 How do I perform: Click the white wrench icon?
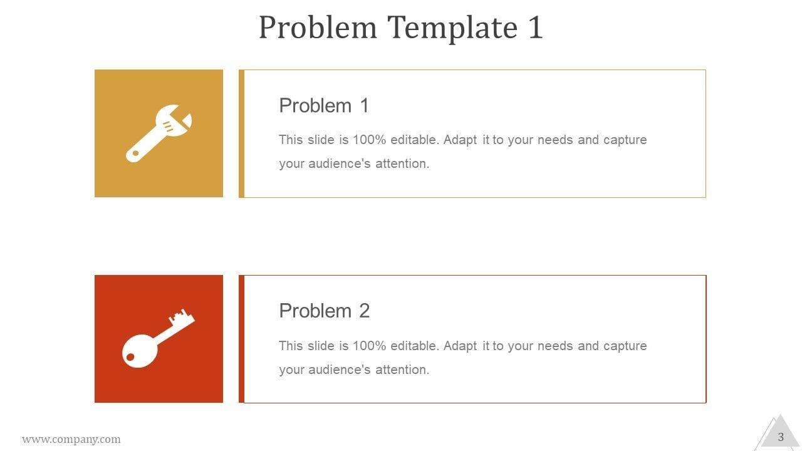[x=159, y=134]
